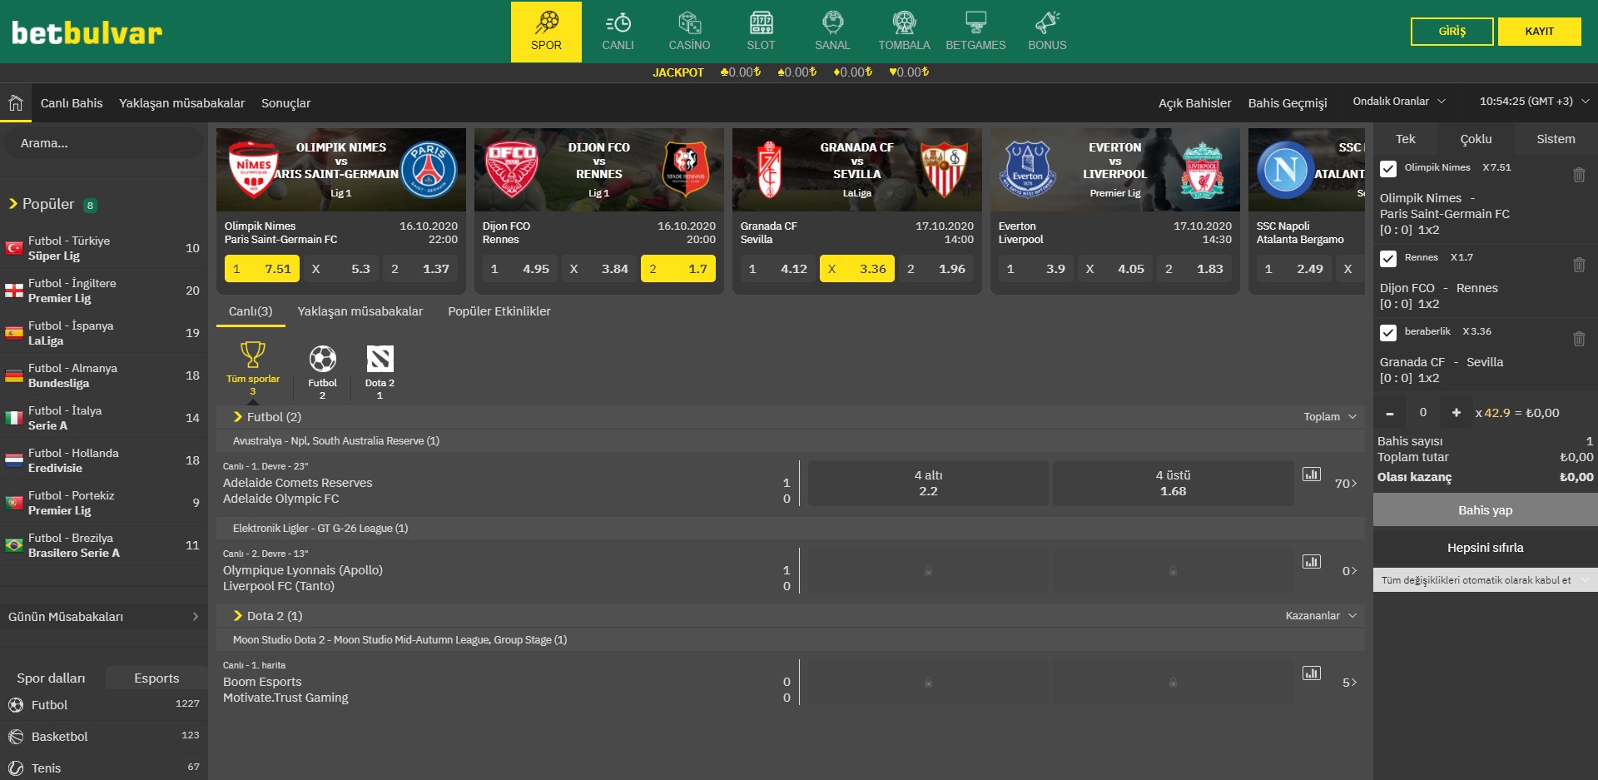Switch to the Çoklu bet slip tab
The image size is (1598, 780).
[x=1476, y=139]
